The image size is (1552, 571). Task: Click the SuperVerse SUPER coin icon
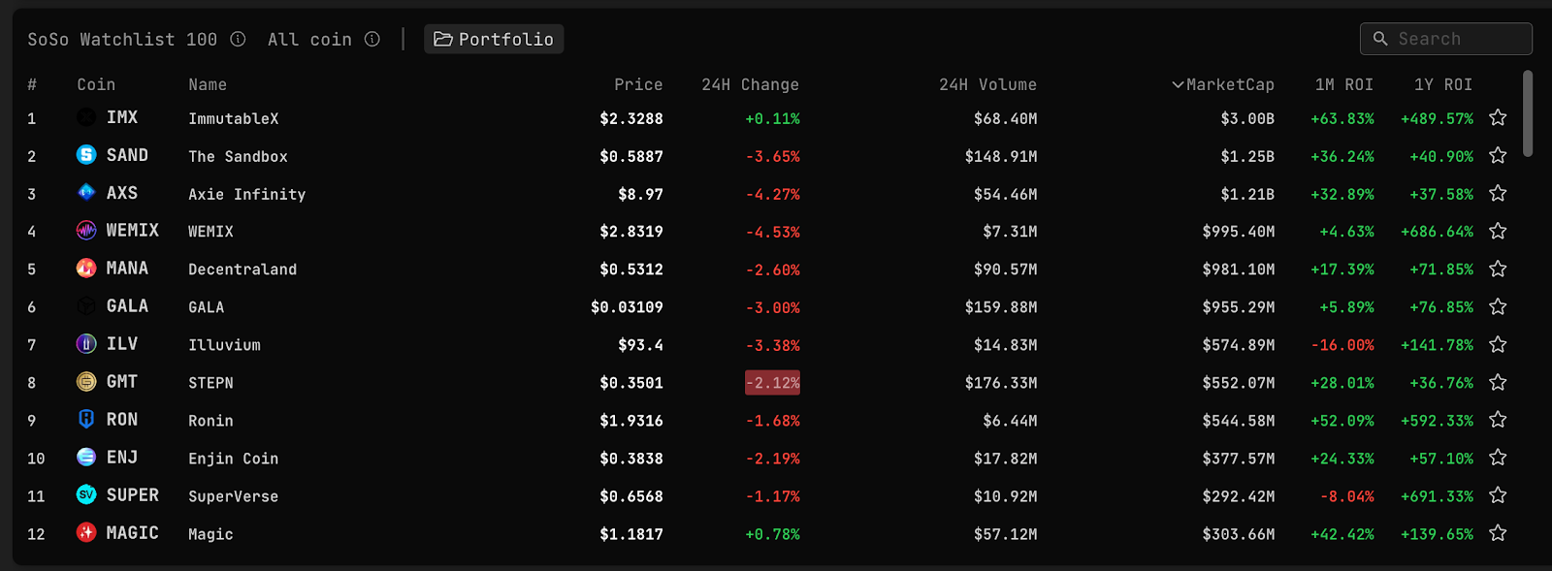point(86,495)
